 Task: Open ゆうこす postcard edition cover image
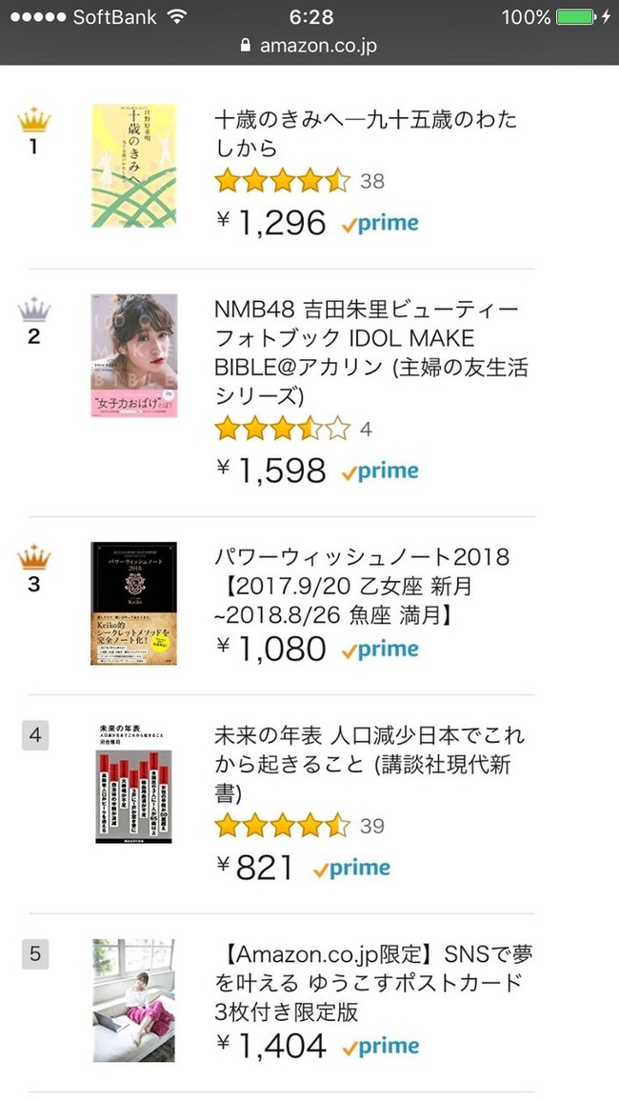click(x=133, y=1000)
